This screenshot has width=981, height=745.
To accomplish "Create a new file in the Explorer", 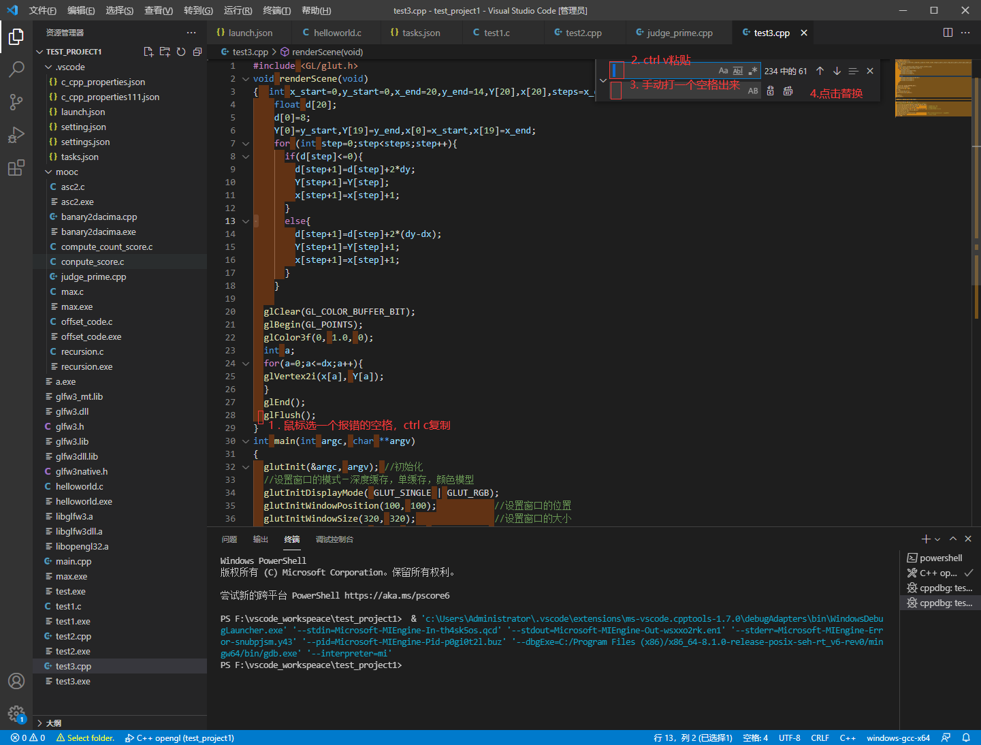I will (148, 51).
